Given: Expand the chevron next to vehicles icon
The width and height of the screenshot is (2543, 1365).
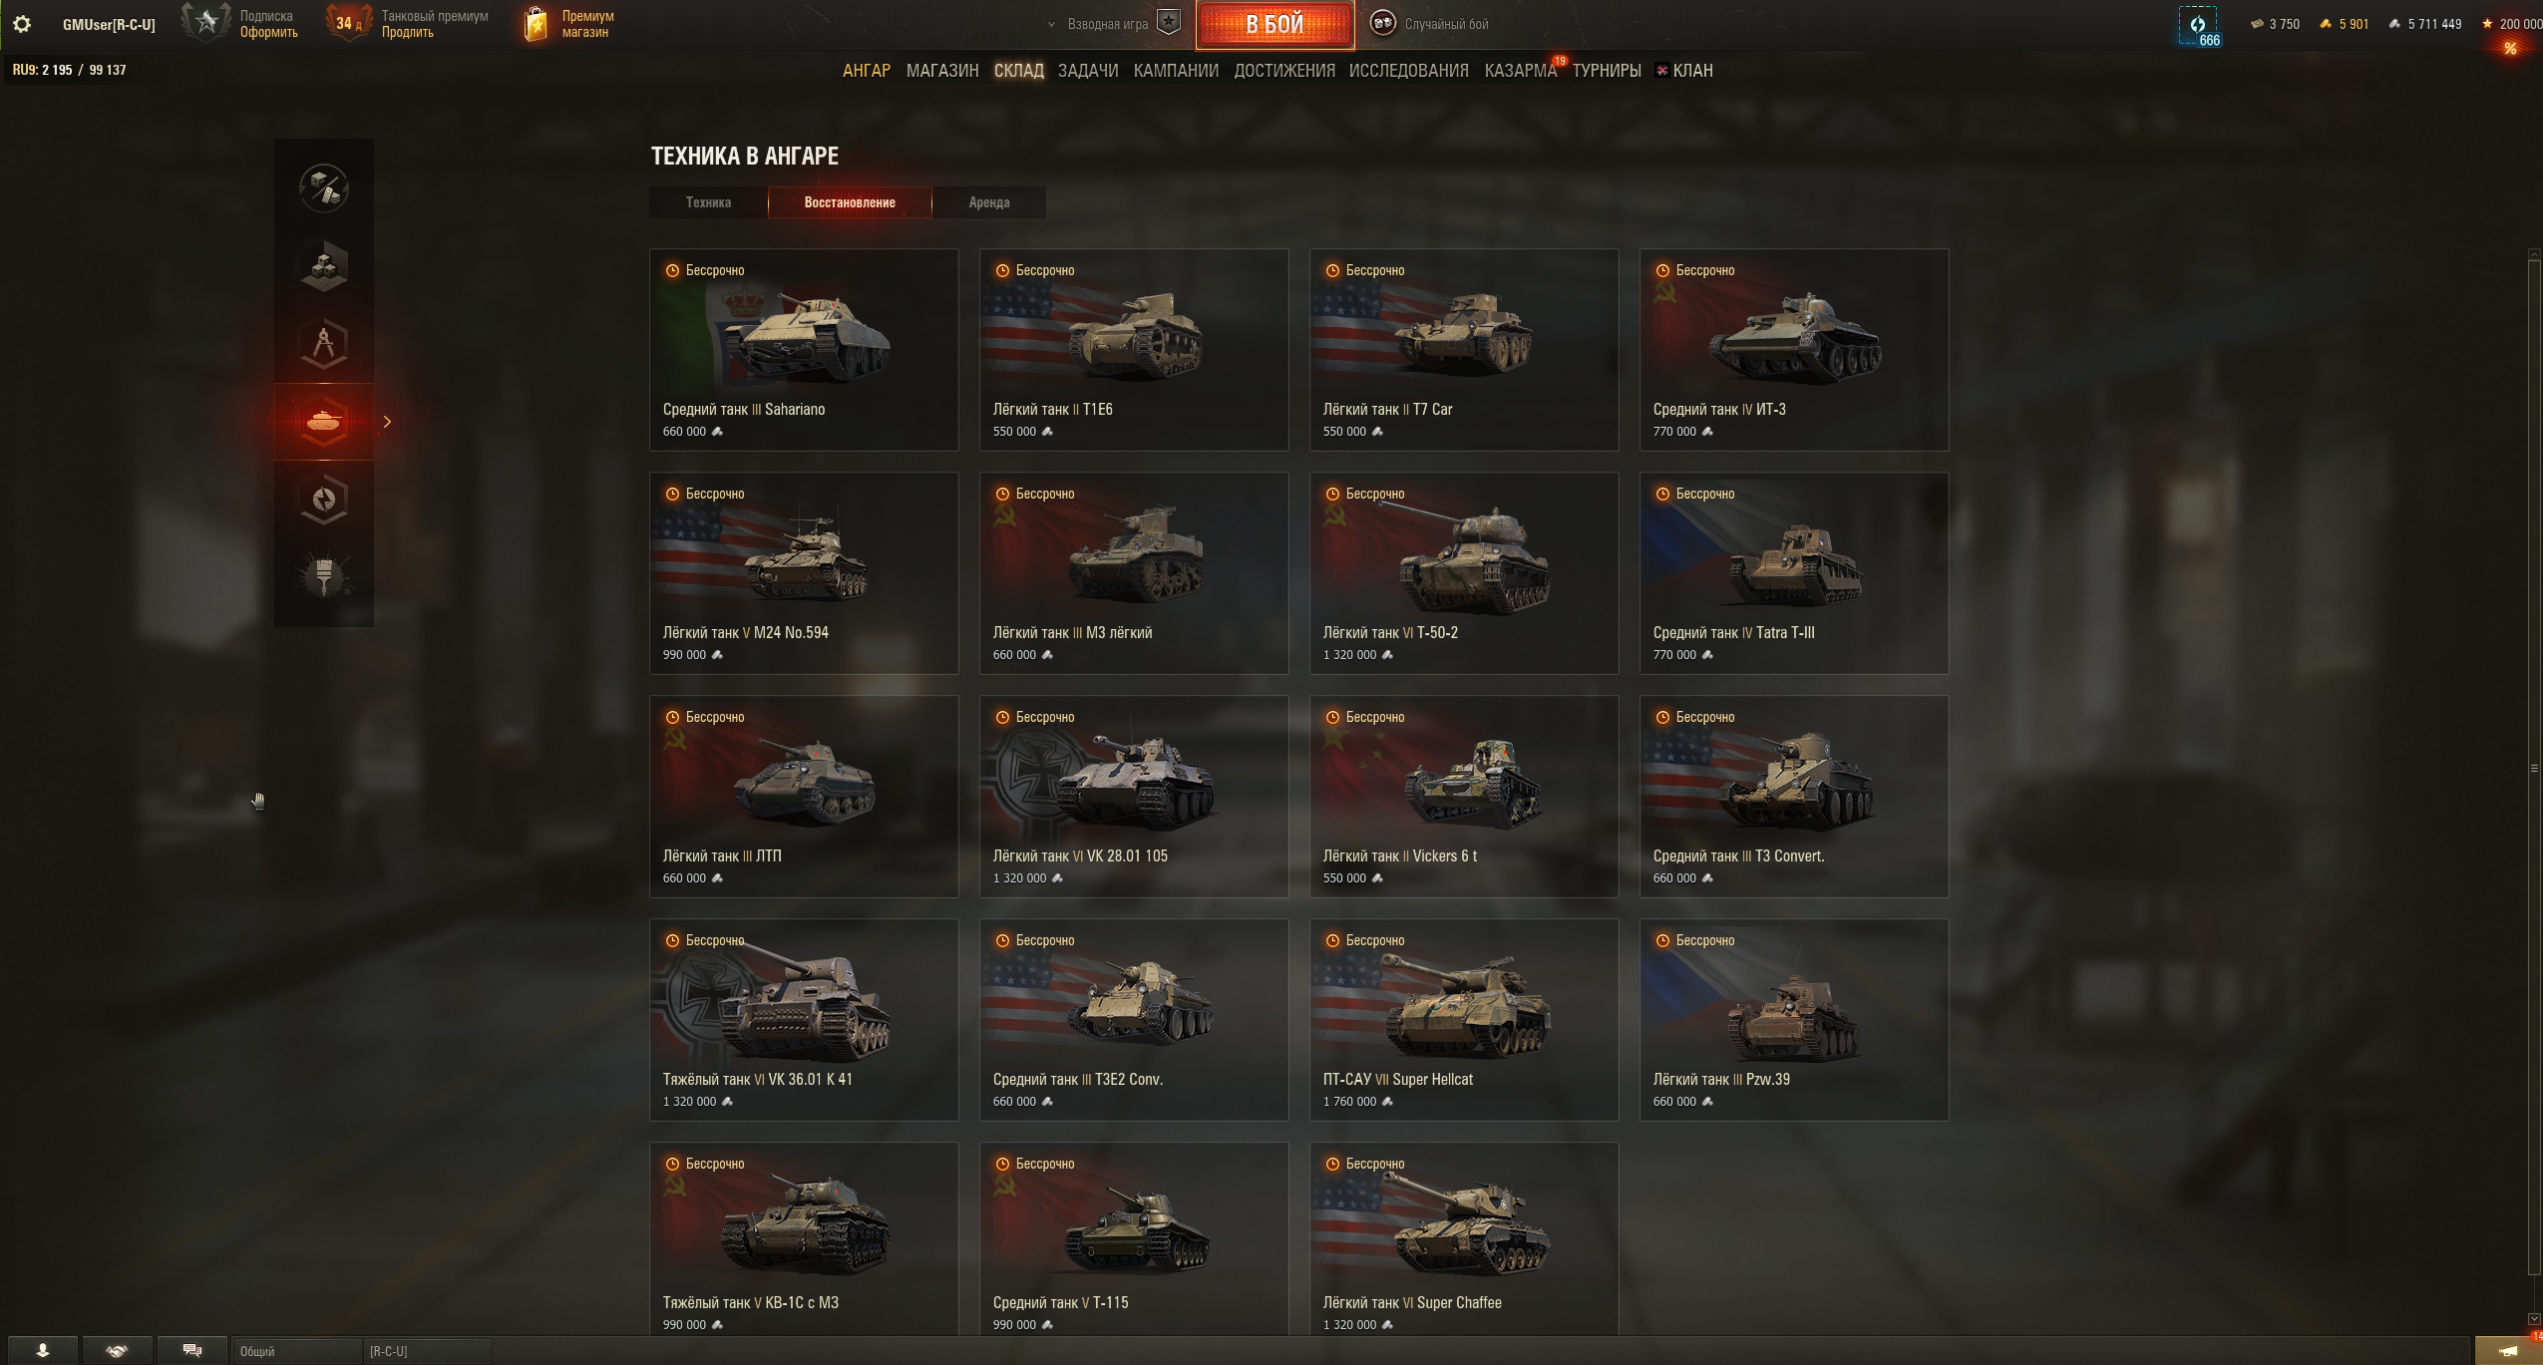Looking at the screenshot, I should pos(387,422).
